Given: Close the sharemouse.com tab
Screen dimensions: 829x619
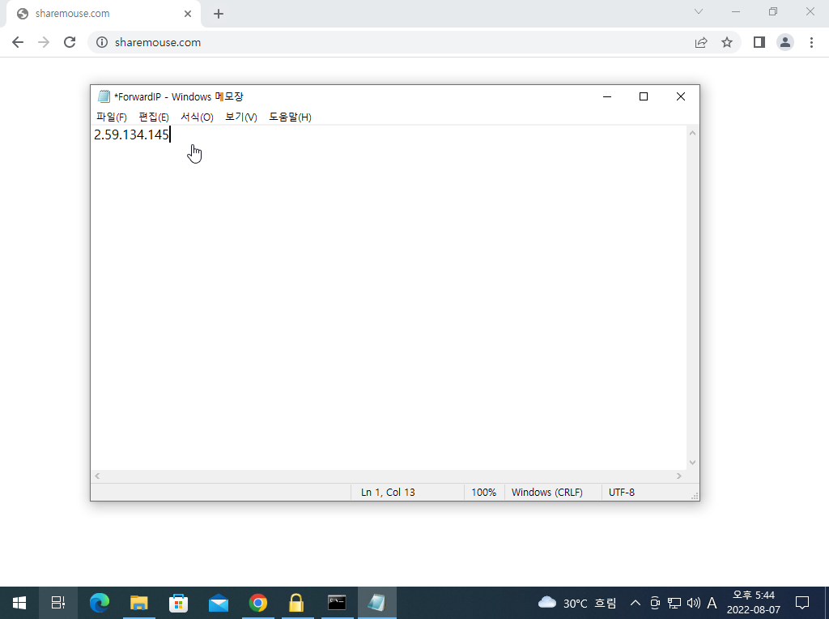Looking at the screenshot, I should coord(188,14).
